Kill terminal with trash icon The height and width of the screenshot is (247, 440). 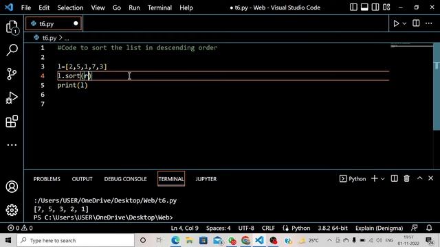point(406,178)
